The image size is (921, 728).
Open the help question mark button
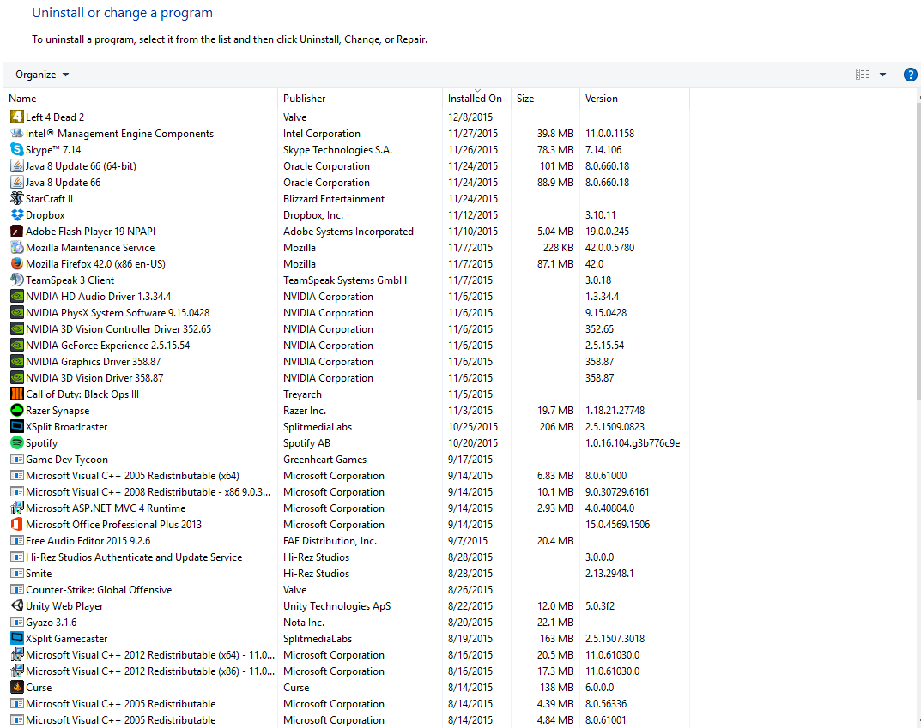click(910, 75)
